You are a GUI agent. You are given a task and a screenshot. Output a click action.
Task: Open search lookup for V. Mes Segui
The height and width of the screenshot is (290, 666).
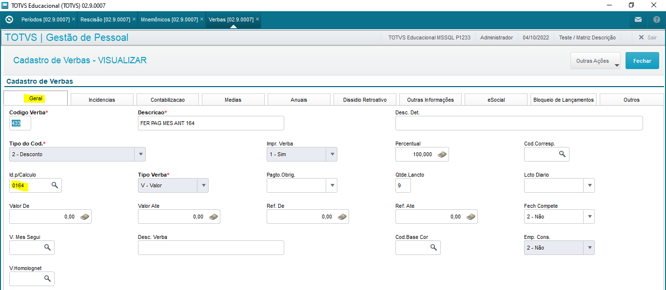48,248
